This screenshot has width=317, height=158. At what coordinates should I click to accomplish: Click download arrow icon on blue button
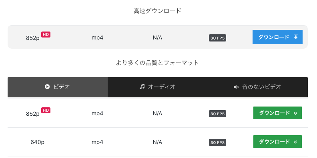[295, 37]
